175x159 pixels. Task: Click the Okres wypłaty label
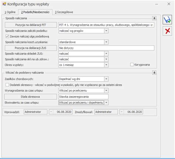[x=14, y=65]
